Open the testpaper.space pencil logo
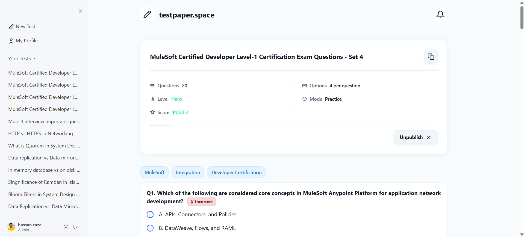Image resolution: width=524 pixels, height=237 pixels. (x=147, y=14)
